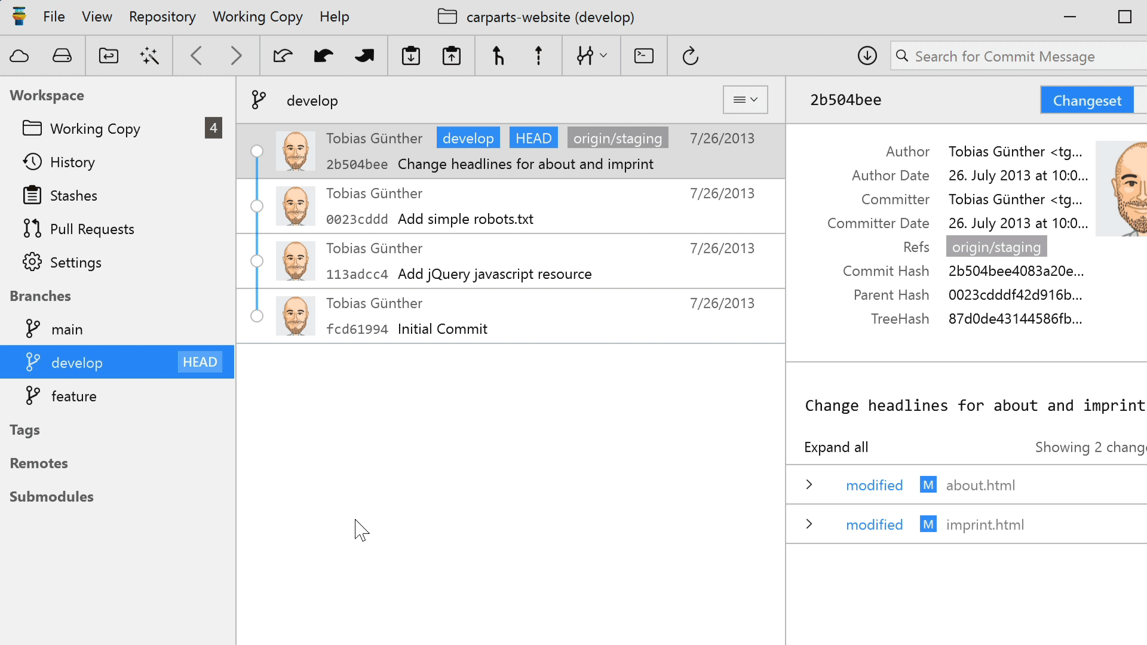Click the Pull toolbar icon

323,56
